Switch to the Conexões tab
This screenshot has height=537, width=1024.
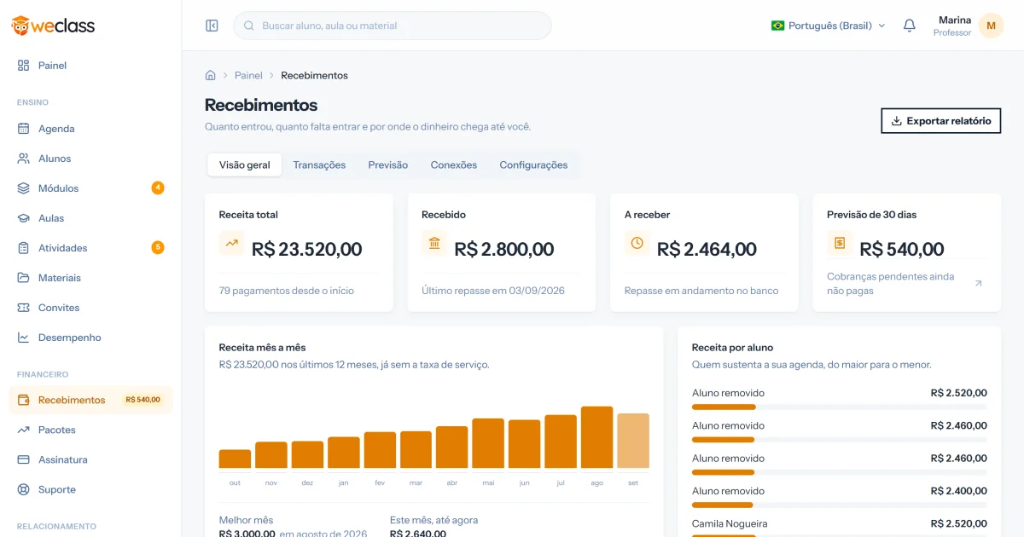point(454,165)
